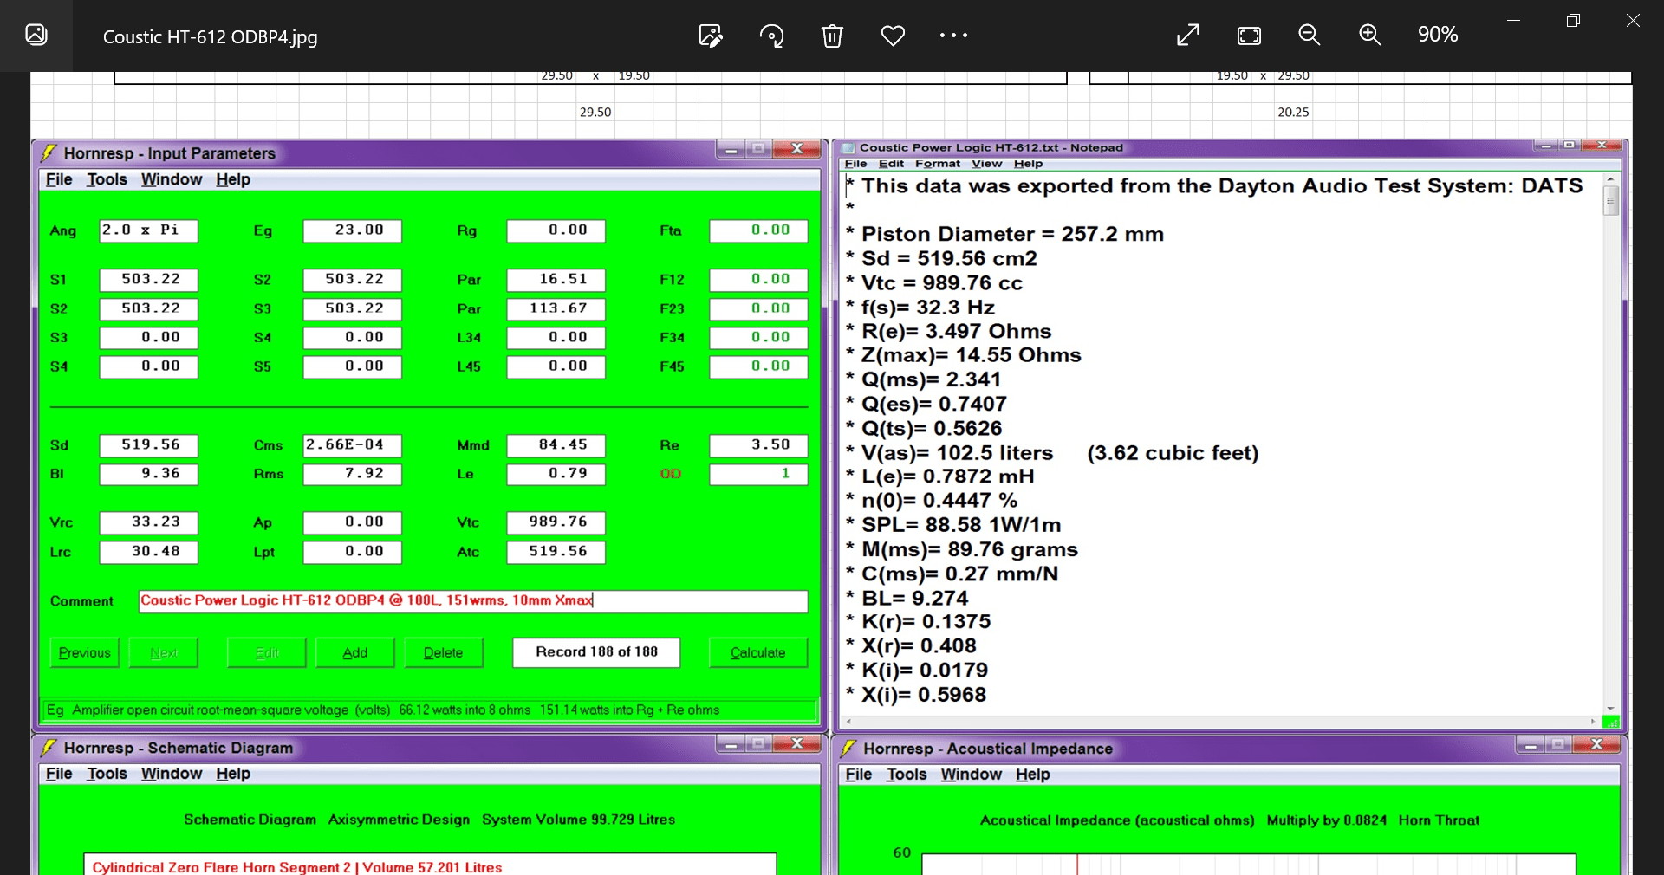This screenshot has width=1664, height=875.
Task: Click the Re field showing 3.50
Action: pyautogui.click(x=759, y=445)
